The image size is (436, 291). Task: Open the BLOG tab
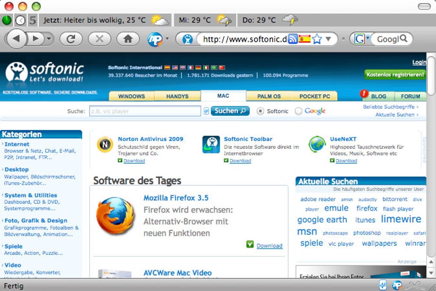point(379,96)
